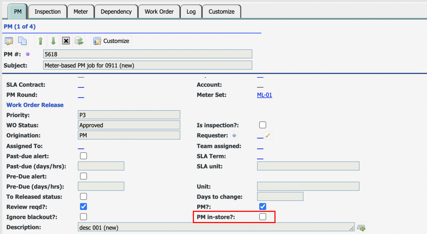427x234 pixels.
Task: Click the WO Status field showing Approved
Action: coord(129,125)
